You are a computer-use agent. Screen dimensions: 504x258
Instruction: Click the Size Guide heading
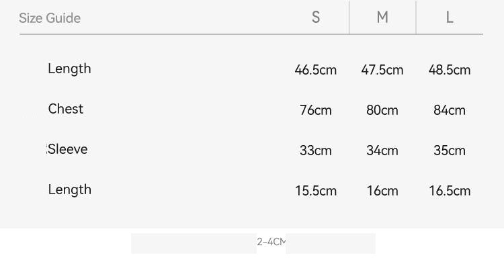[50, 18]
